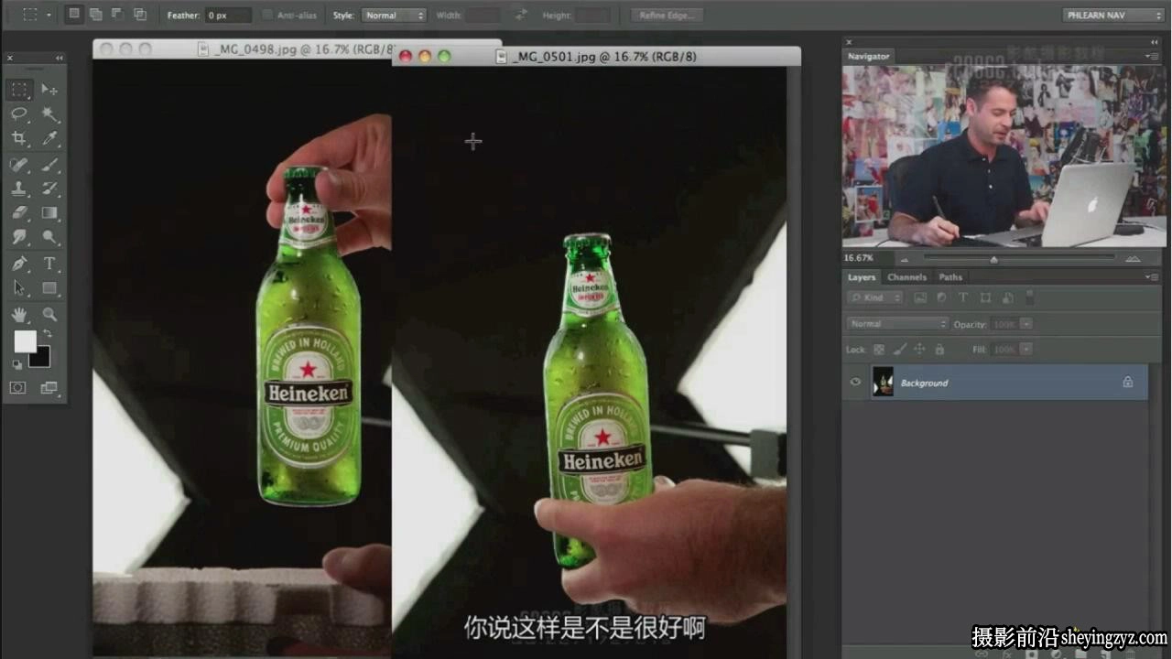Select the Dodge tool
Image resolution: width=1172 pixels, height=659 pixels.
click(49, 236)
